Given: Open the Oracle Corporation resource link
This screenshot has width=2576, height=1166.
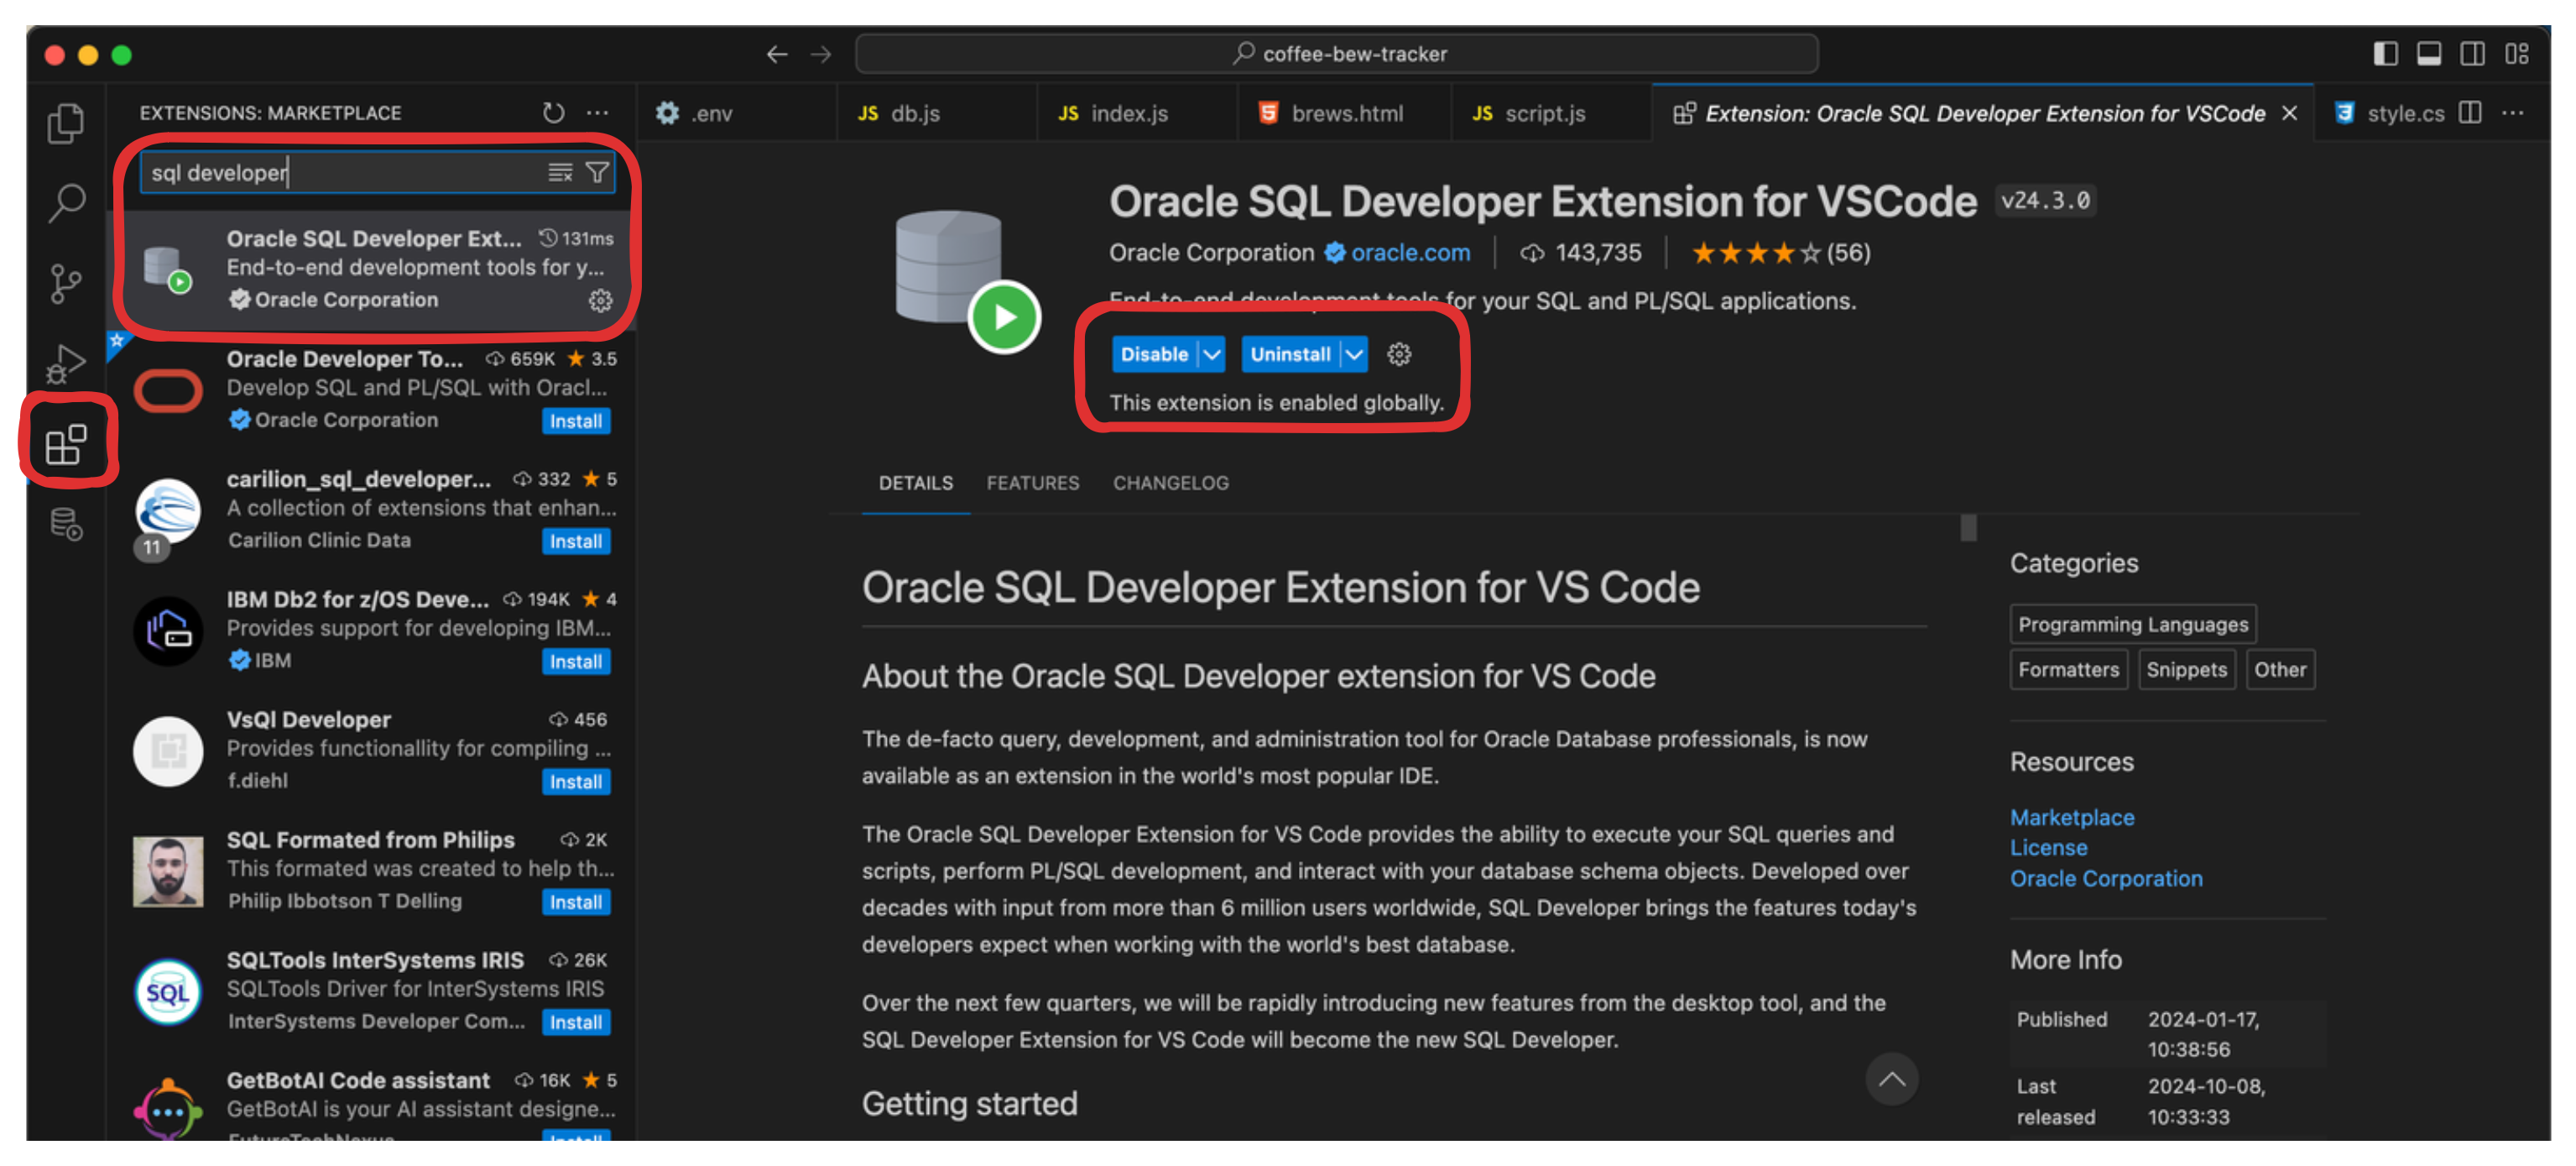Looking at the screenshot, I should click(2106, 879).
